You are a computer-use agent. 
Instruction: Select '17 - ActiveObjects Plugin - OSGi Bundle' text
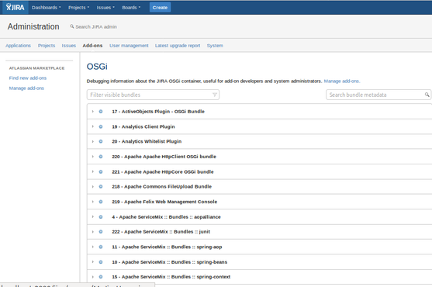pyautogui.click(x=158, y=112)
